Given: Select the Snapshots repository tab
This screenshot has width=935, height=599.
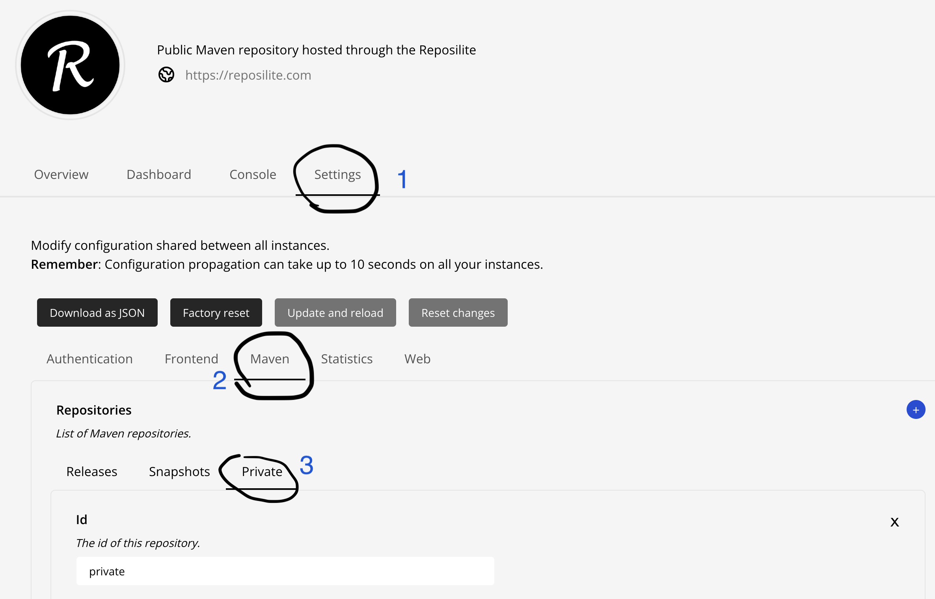Looking at the screenshot, I should (x=179, y=471).
